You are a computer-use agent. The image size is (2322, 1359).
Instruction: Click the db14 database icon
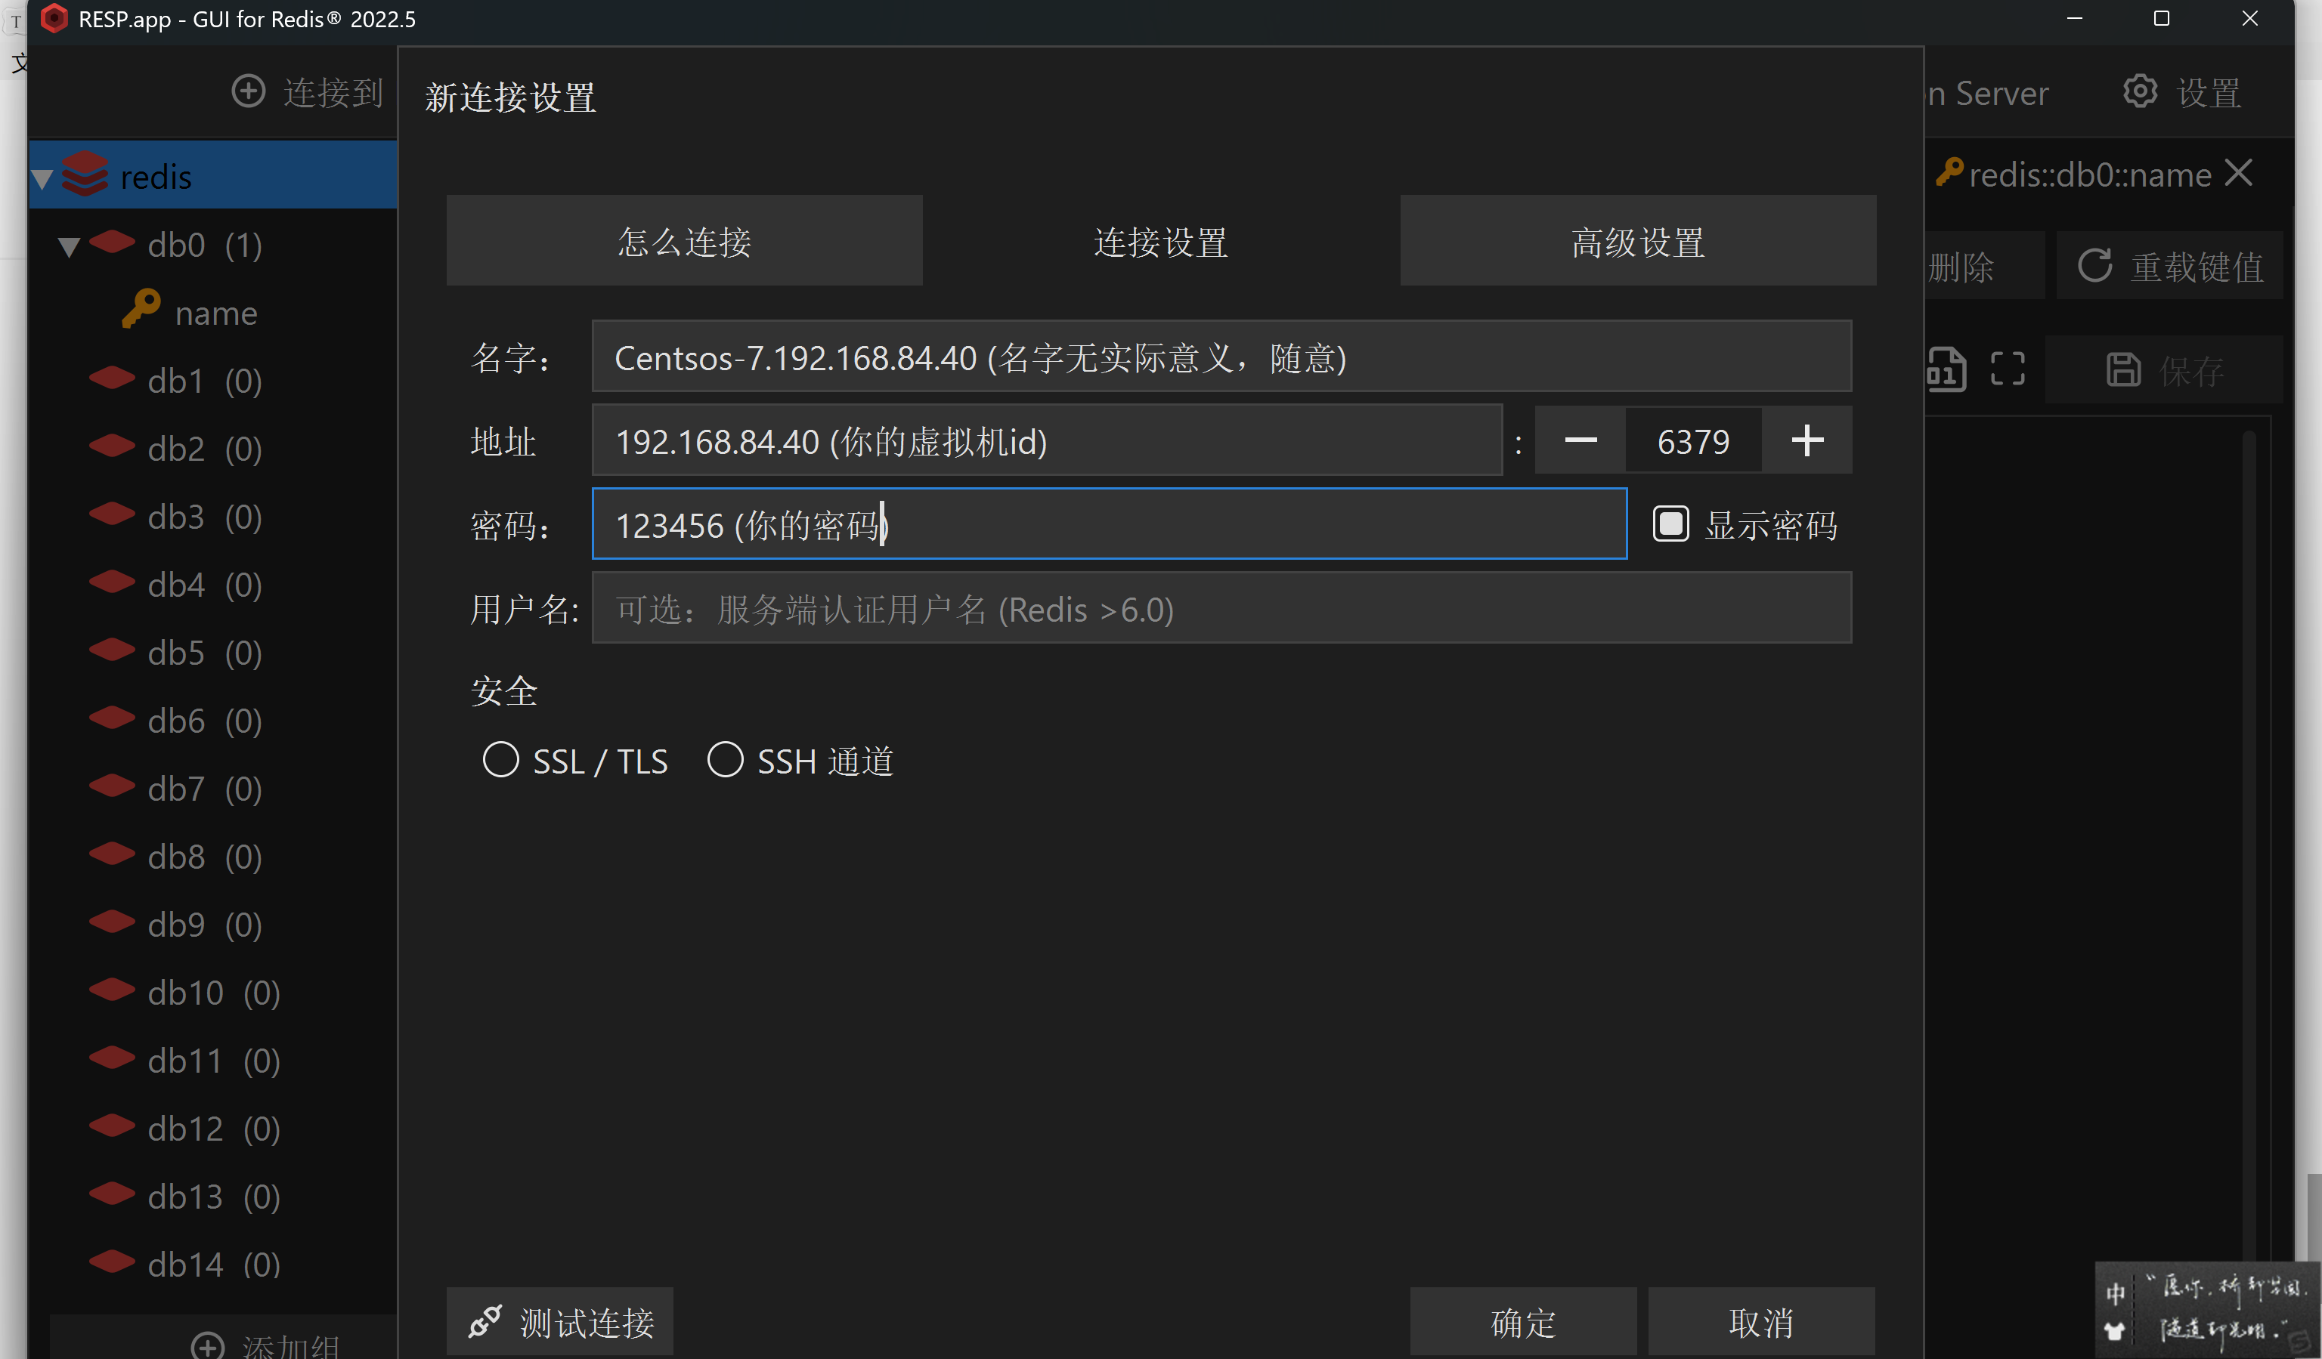tap(113, 1262)
